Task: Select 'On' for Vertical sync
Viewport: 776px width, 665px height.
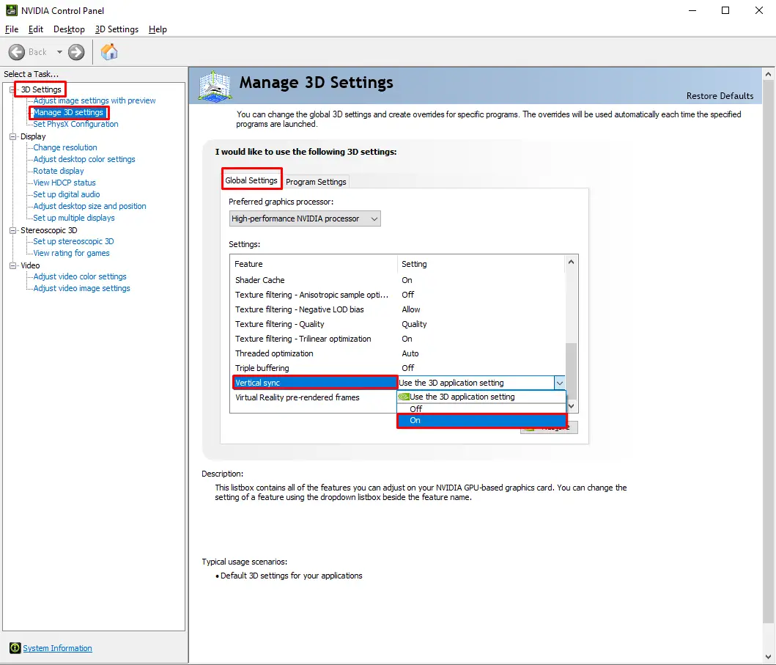Action: click(415, 420)
